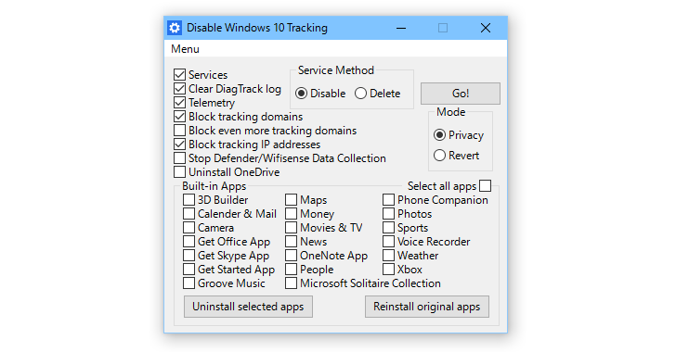Tick the Groove Music checkbox

[x=188, y=283]
